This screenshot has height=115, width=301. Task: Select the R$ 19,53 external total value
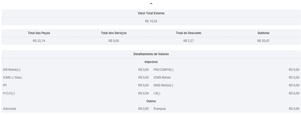151,21
